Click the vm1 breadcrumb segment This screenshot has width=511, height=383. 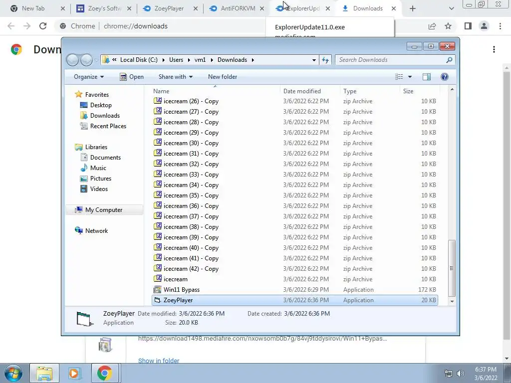tap(200, 60)
